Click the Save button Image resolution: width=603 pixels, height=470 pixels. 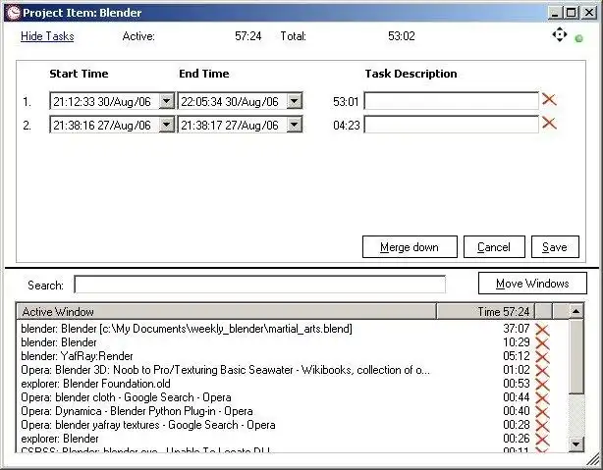coord(555,246)
